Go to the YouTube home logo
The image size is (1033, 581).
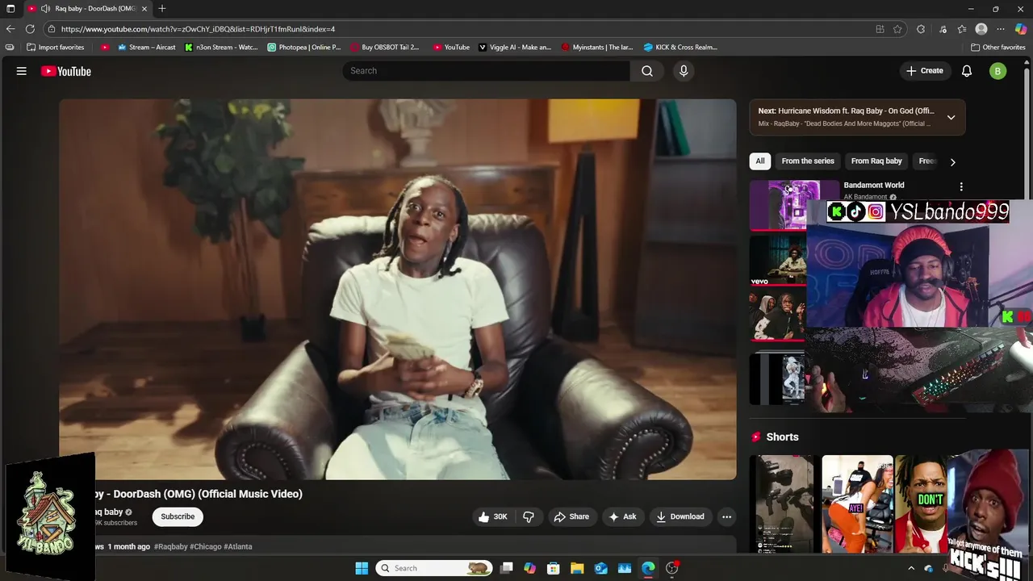(66, 71)
